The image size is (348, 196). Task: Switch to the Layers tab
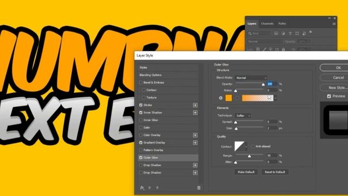click(252, 24)
